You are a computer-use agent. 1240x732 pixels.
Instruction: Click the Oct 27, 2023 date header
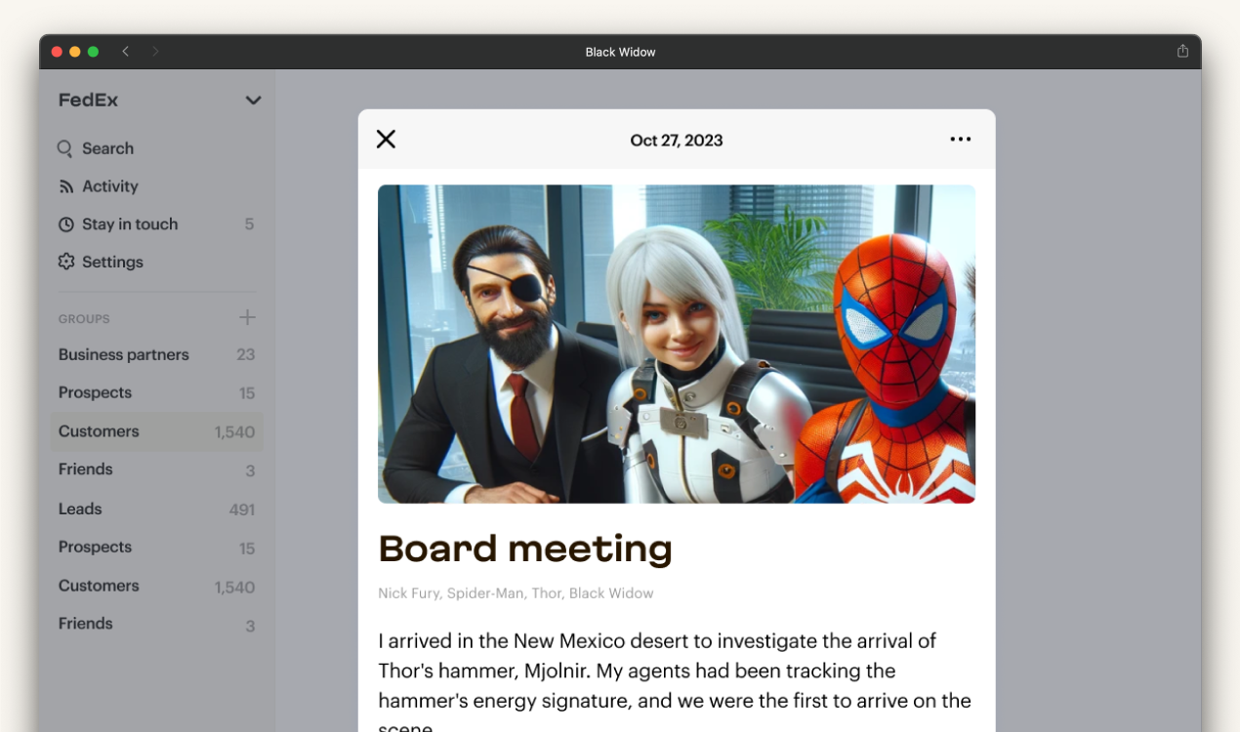coord(677,141)
